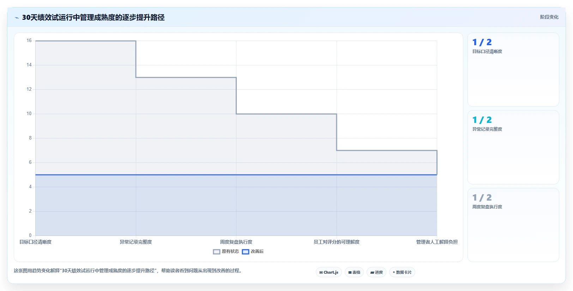The image size is (573, 291).
Task: Toggle the 原有状态 legend item
Action: 226,251
